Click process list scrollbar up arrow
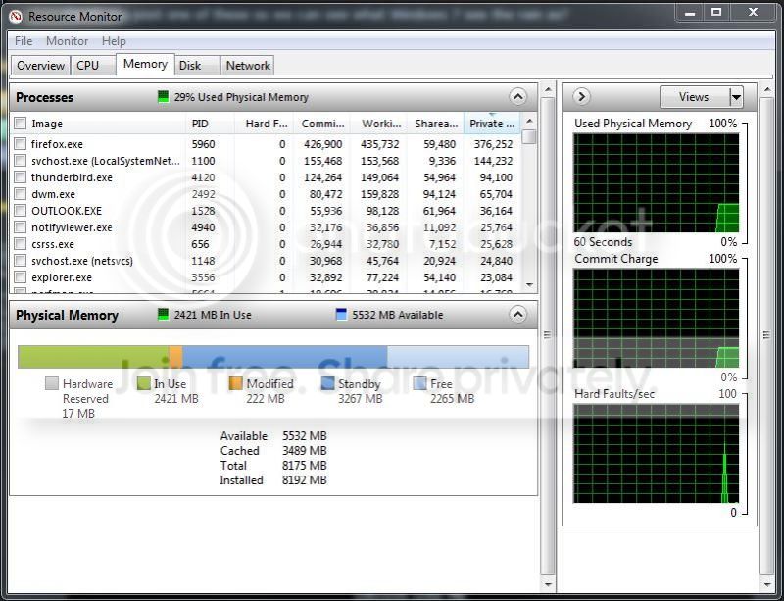Viewport: 784px width, 601px height. 529,121
